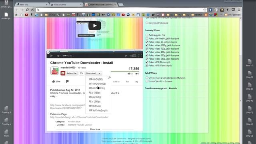Open the Ableton bookmarks folder
The height and width of the screenshot is (144, 256).
(x=197, y=15)
